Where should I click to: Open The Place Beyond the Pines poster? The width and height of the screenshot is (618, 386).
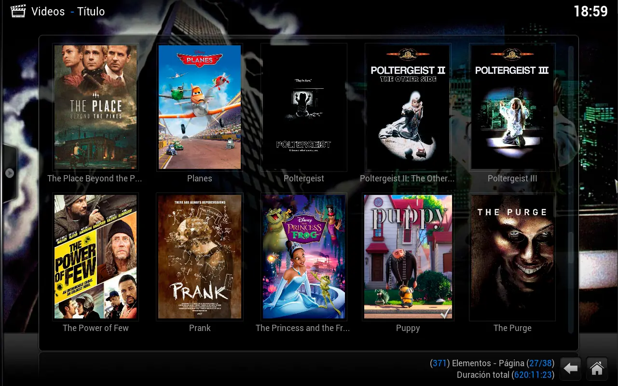96,107
